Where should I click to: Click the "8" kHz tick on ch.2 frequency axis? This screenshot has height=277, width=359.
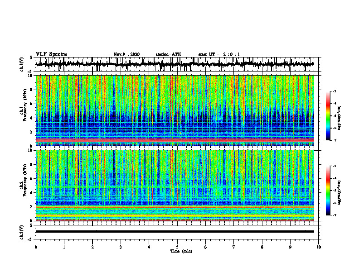click(32, 165)
